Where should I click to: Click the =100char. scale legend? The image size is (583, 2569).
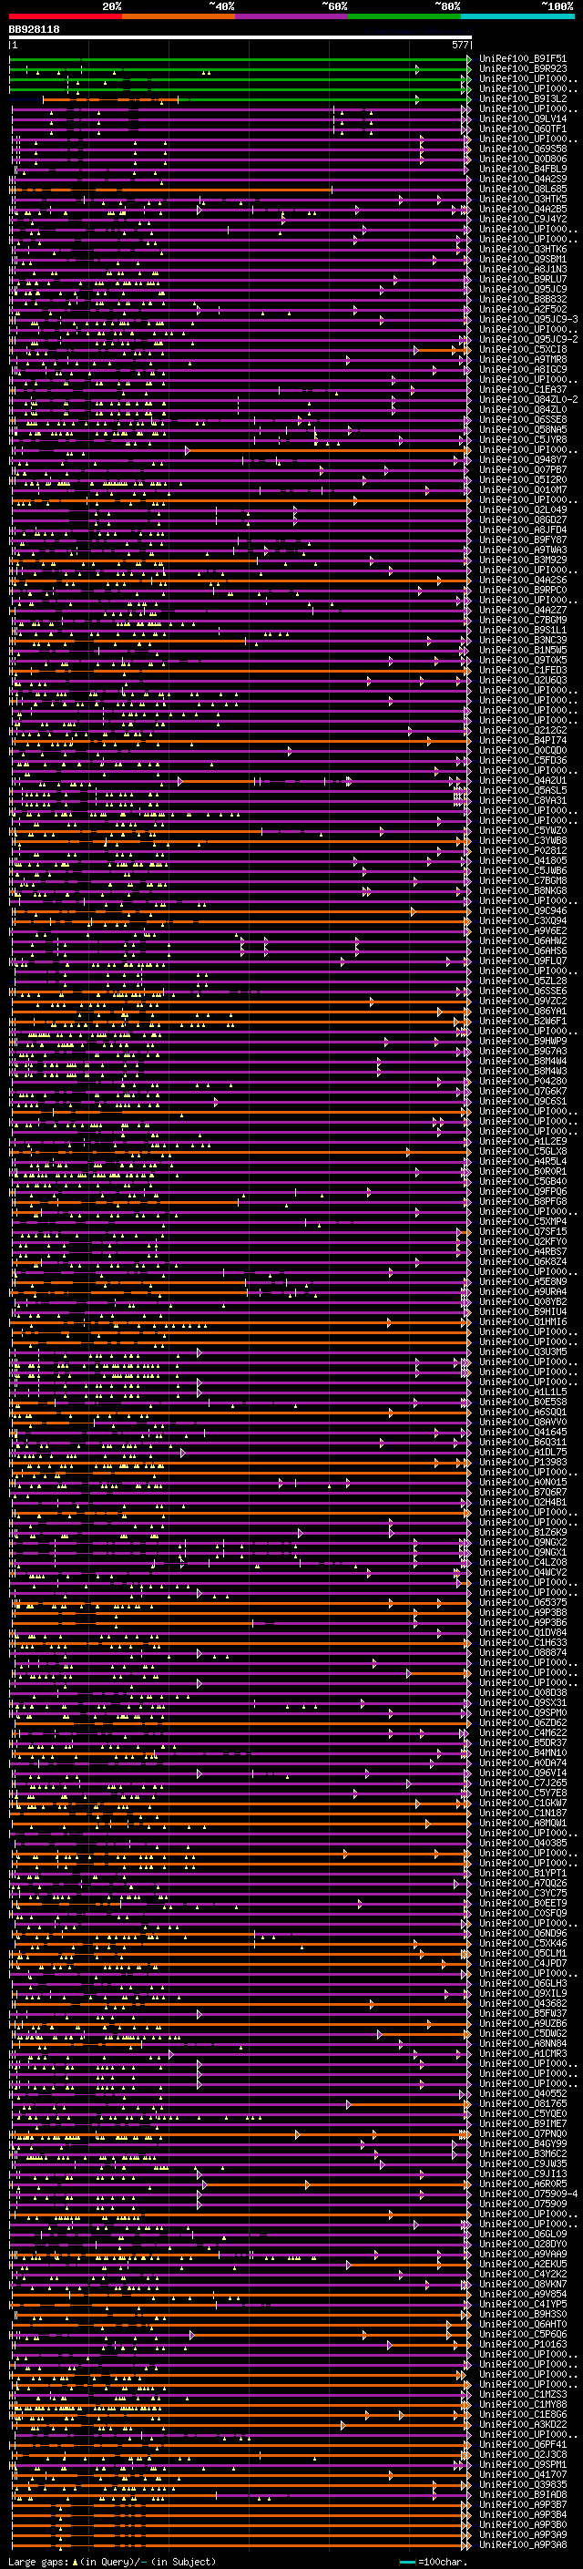(x=434, y=2562)
